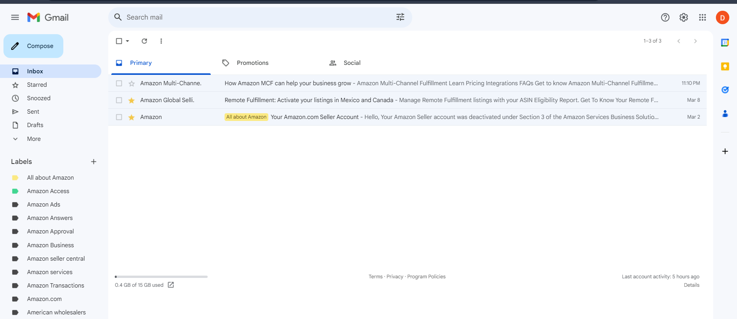Click the search magnifier icon
Screen dimensions: 737x319
pyautogui.click(x=118, y=17)
